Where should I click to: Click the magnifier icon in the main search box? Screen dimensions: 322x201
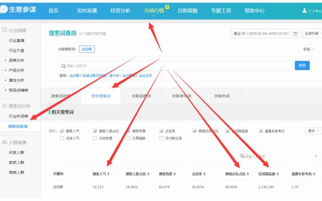64,66
